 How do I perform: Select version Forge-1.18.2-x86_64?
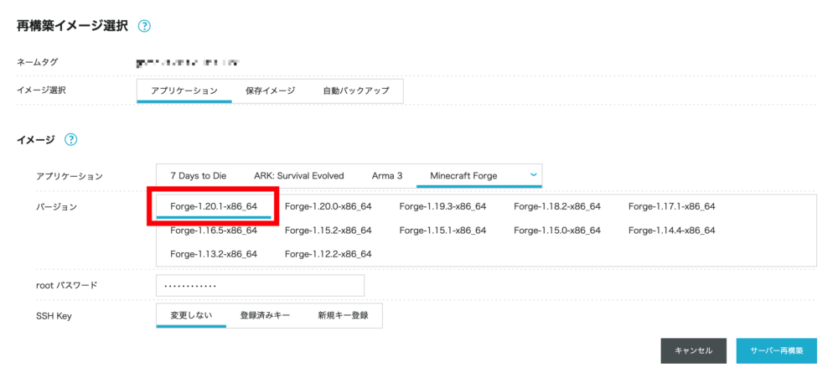click(x=557, y=206)
